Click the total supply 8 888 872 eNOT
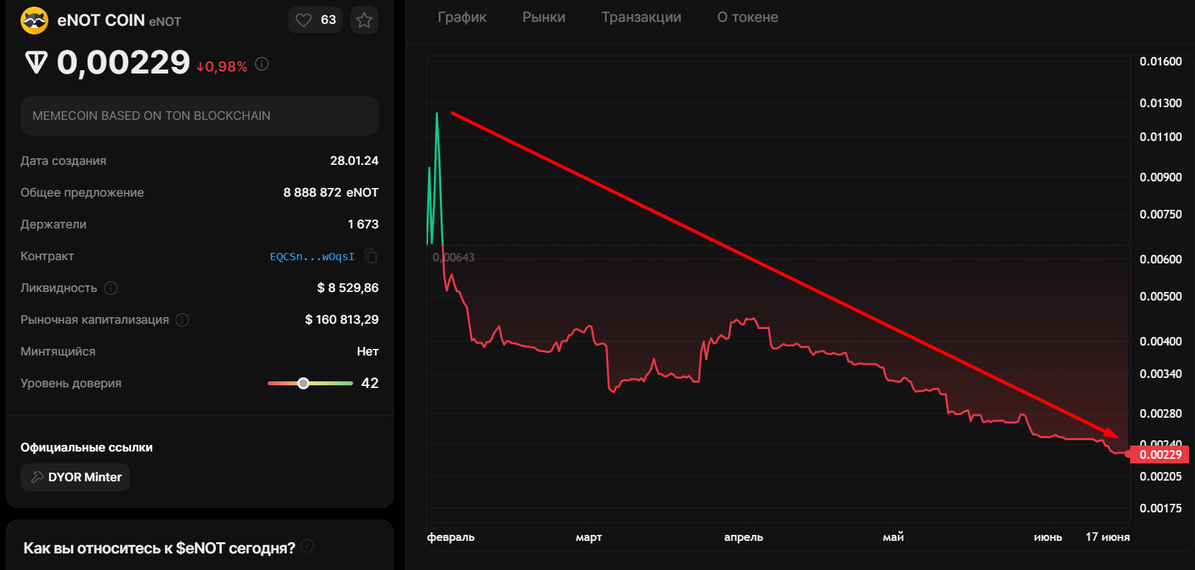This screenshot has width=1195, height=570. [331, 193]
